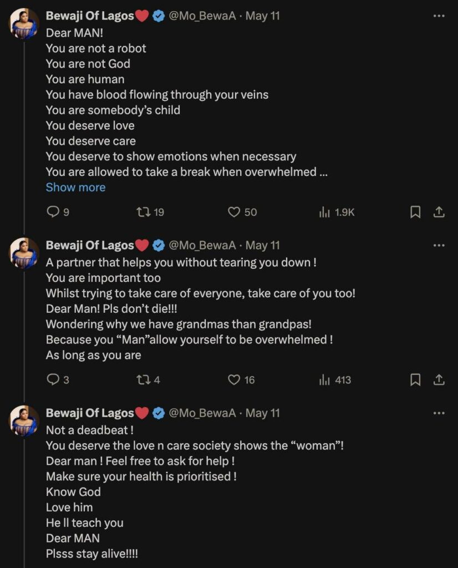
Task: Open more options on the first tweet
Action: (x=439, y=16)
